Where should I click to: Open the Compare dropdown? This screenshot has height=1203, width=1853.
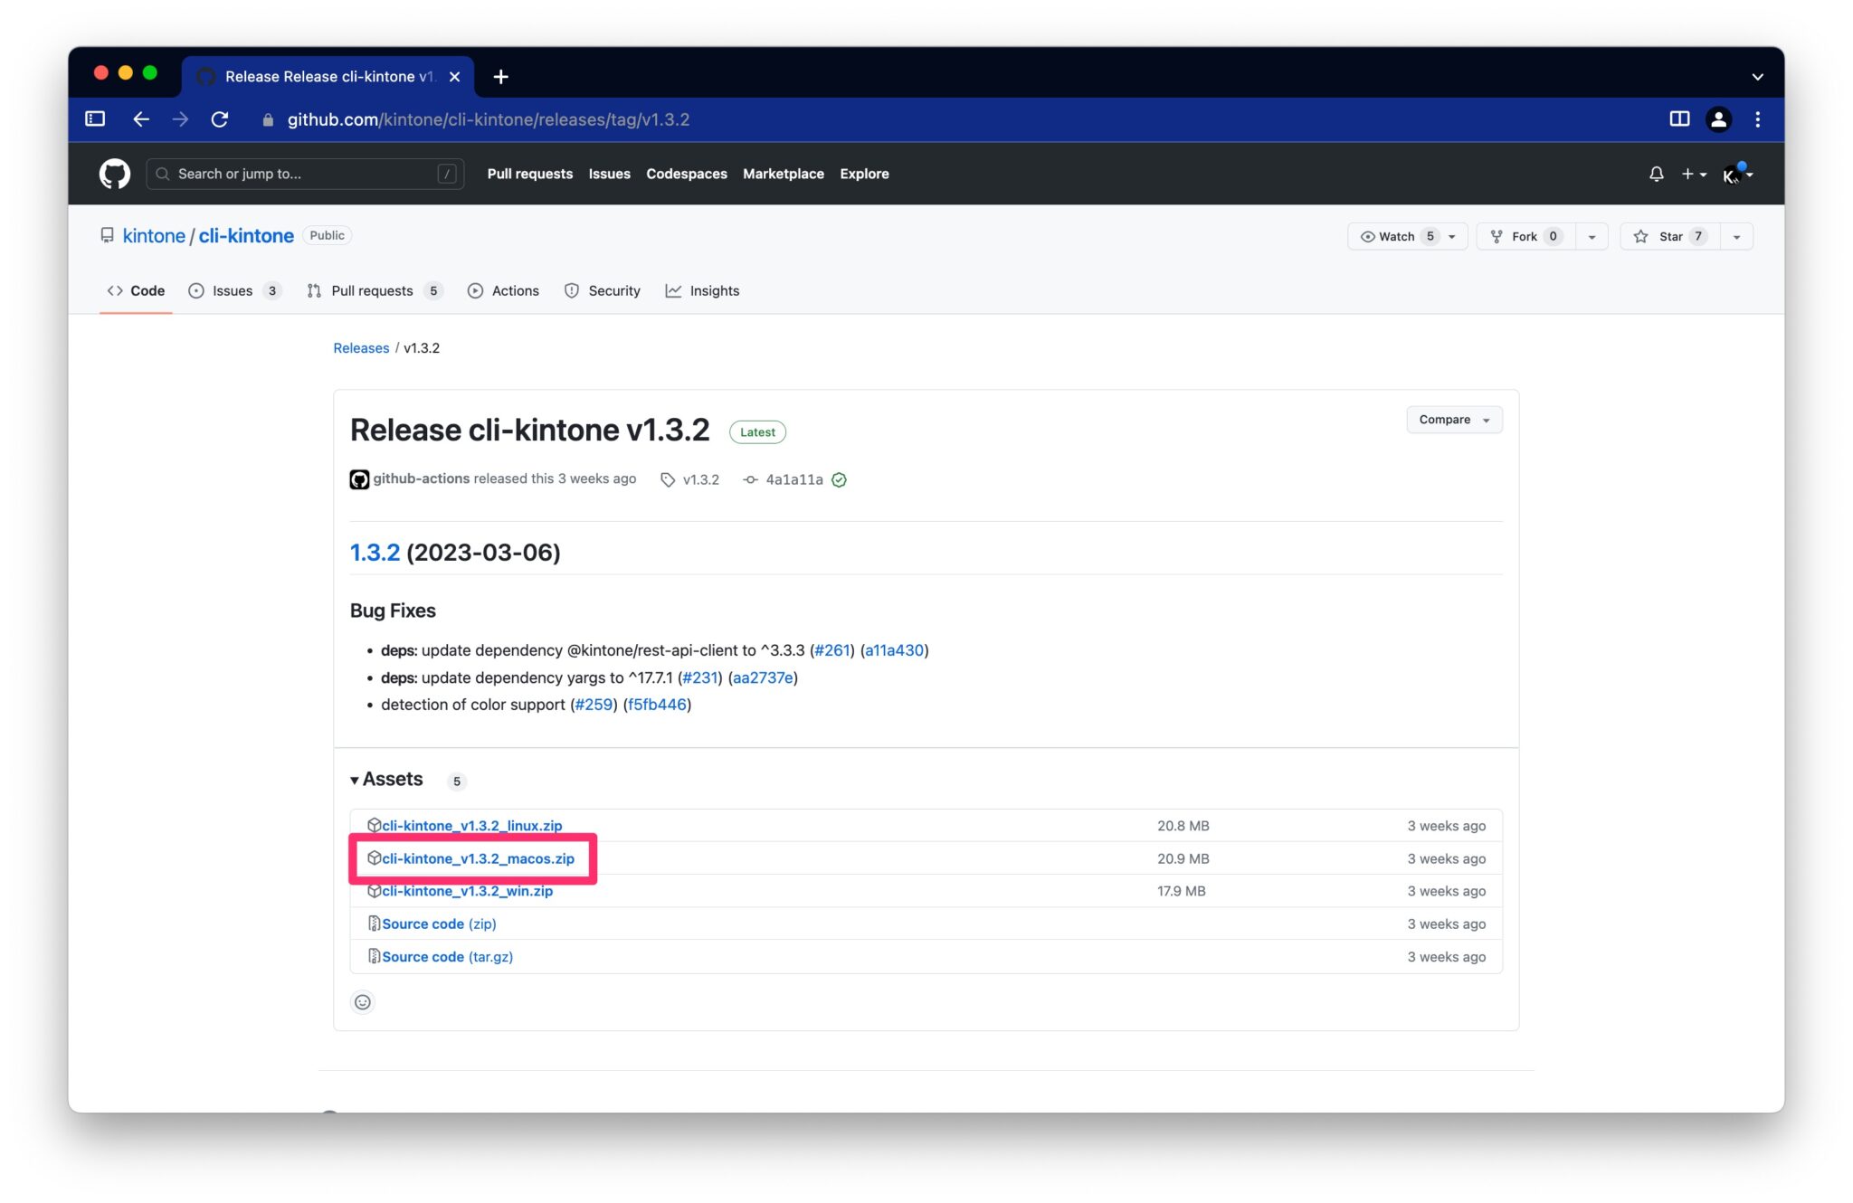pyautogui.click(x=1452, y=419)
